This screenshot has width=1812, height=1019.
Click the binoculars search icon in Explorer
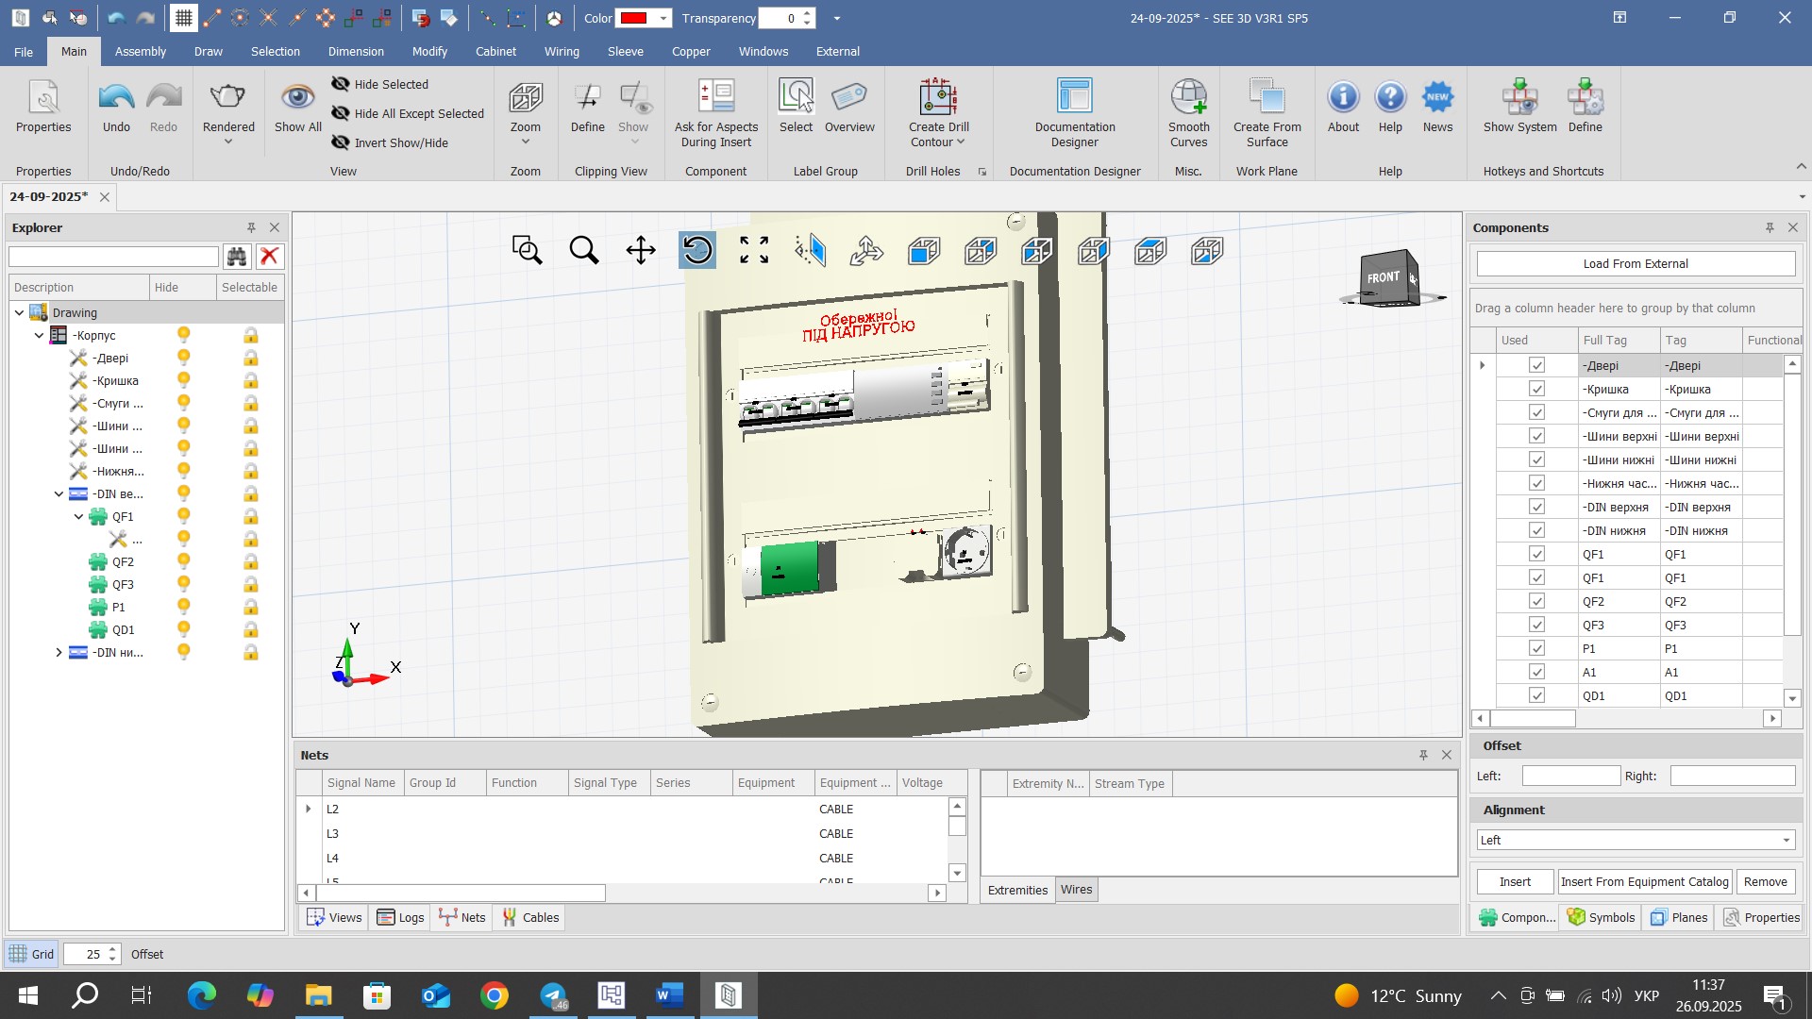coord(236,257)
